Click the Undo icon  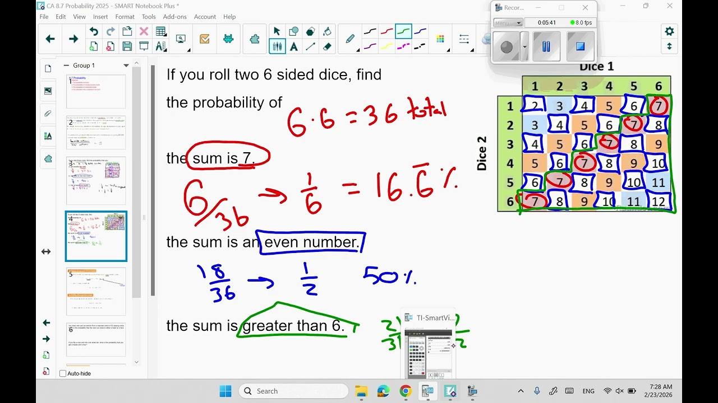click(x=94, y=31)
